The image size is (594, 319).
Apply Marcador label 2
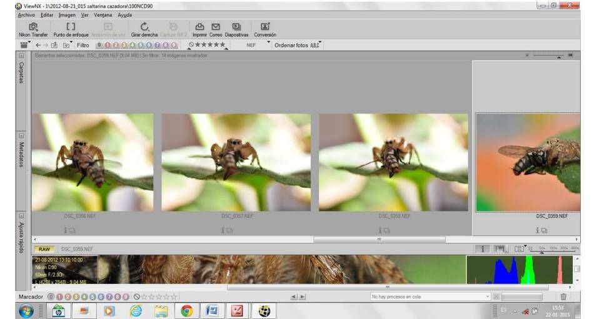pyautogui.click(x=68, y=297)
